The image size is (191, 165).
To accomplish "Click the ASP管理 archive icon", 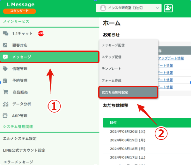I will [5, 115].
